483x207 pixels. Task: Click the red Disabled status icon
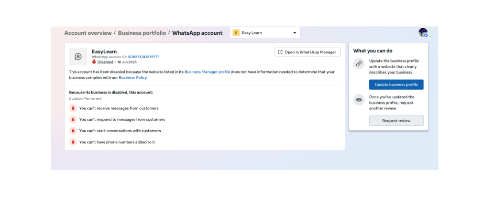[x=94, y=62]
